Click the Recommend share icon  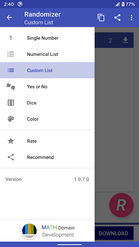point(11,157)
